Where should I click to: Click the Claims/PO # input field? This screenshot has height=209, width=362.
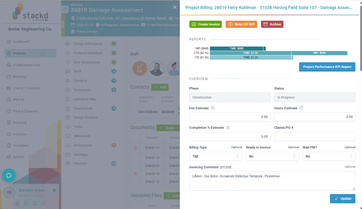pyautogui.click(x=315, y=137)
